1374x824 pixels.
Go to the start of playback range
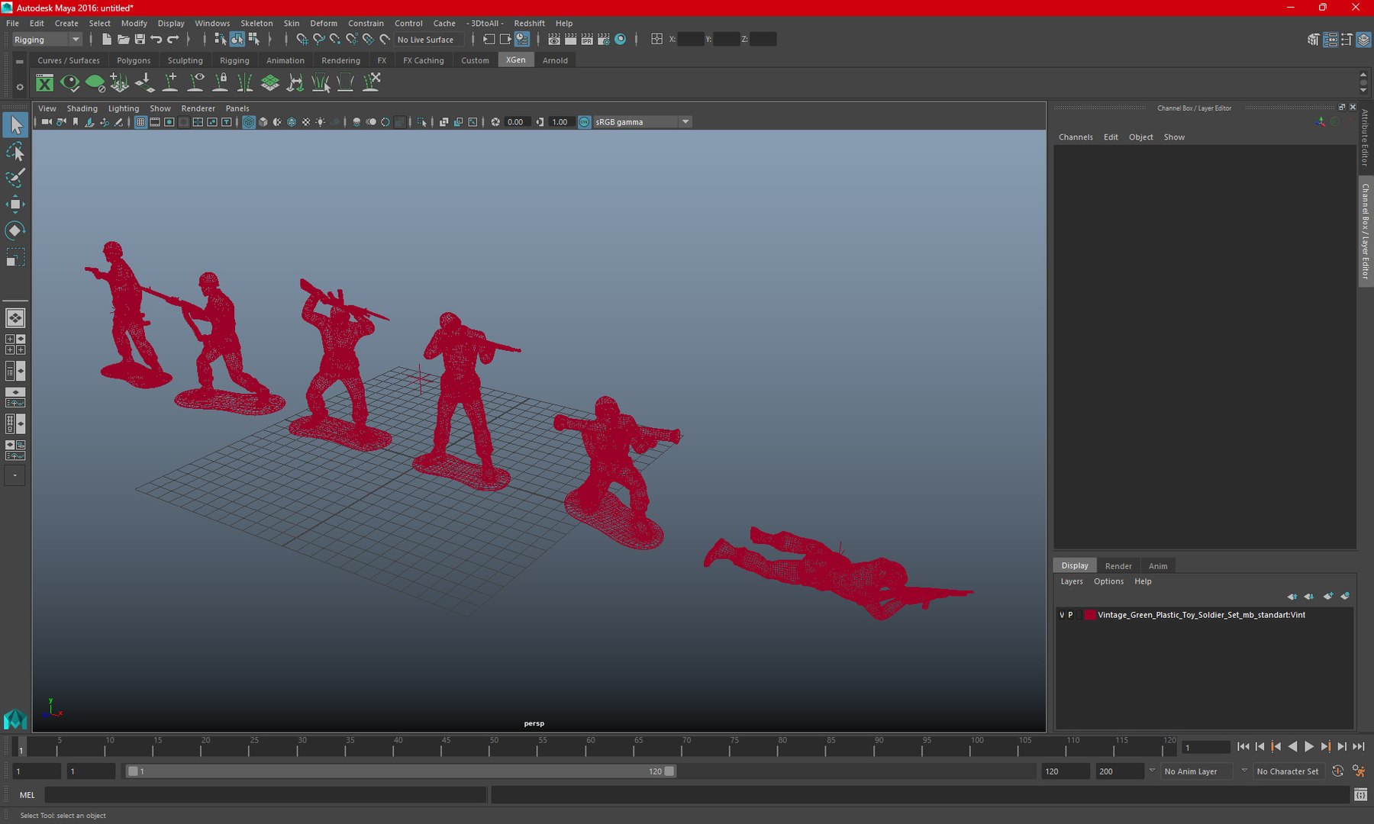click(1243, 747)
